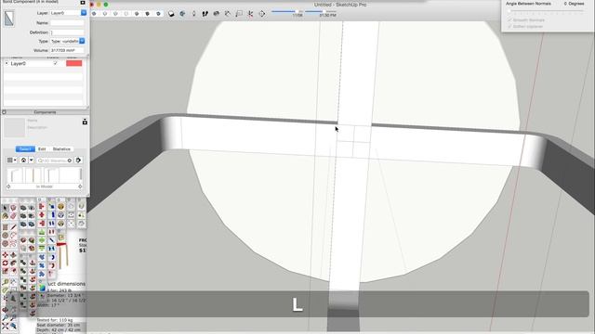Activate the Eraser tool
The width and height of the screenshot is (595, 334).
point(13,216)
